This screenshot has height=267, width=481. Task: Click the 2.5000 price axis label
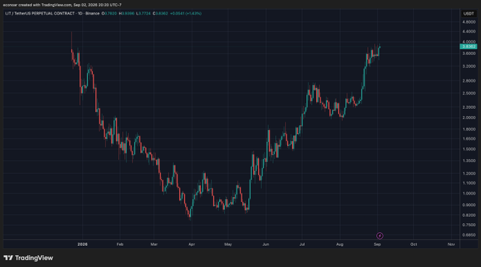(469, 93)
